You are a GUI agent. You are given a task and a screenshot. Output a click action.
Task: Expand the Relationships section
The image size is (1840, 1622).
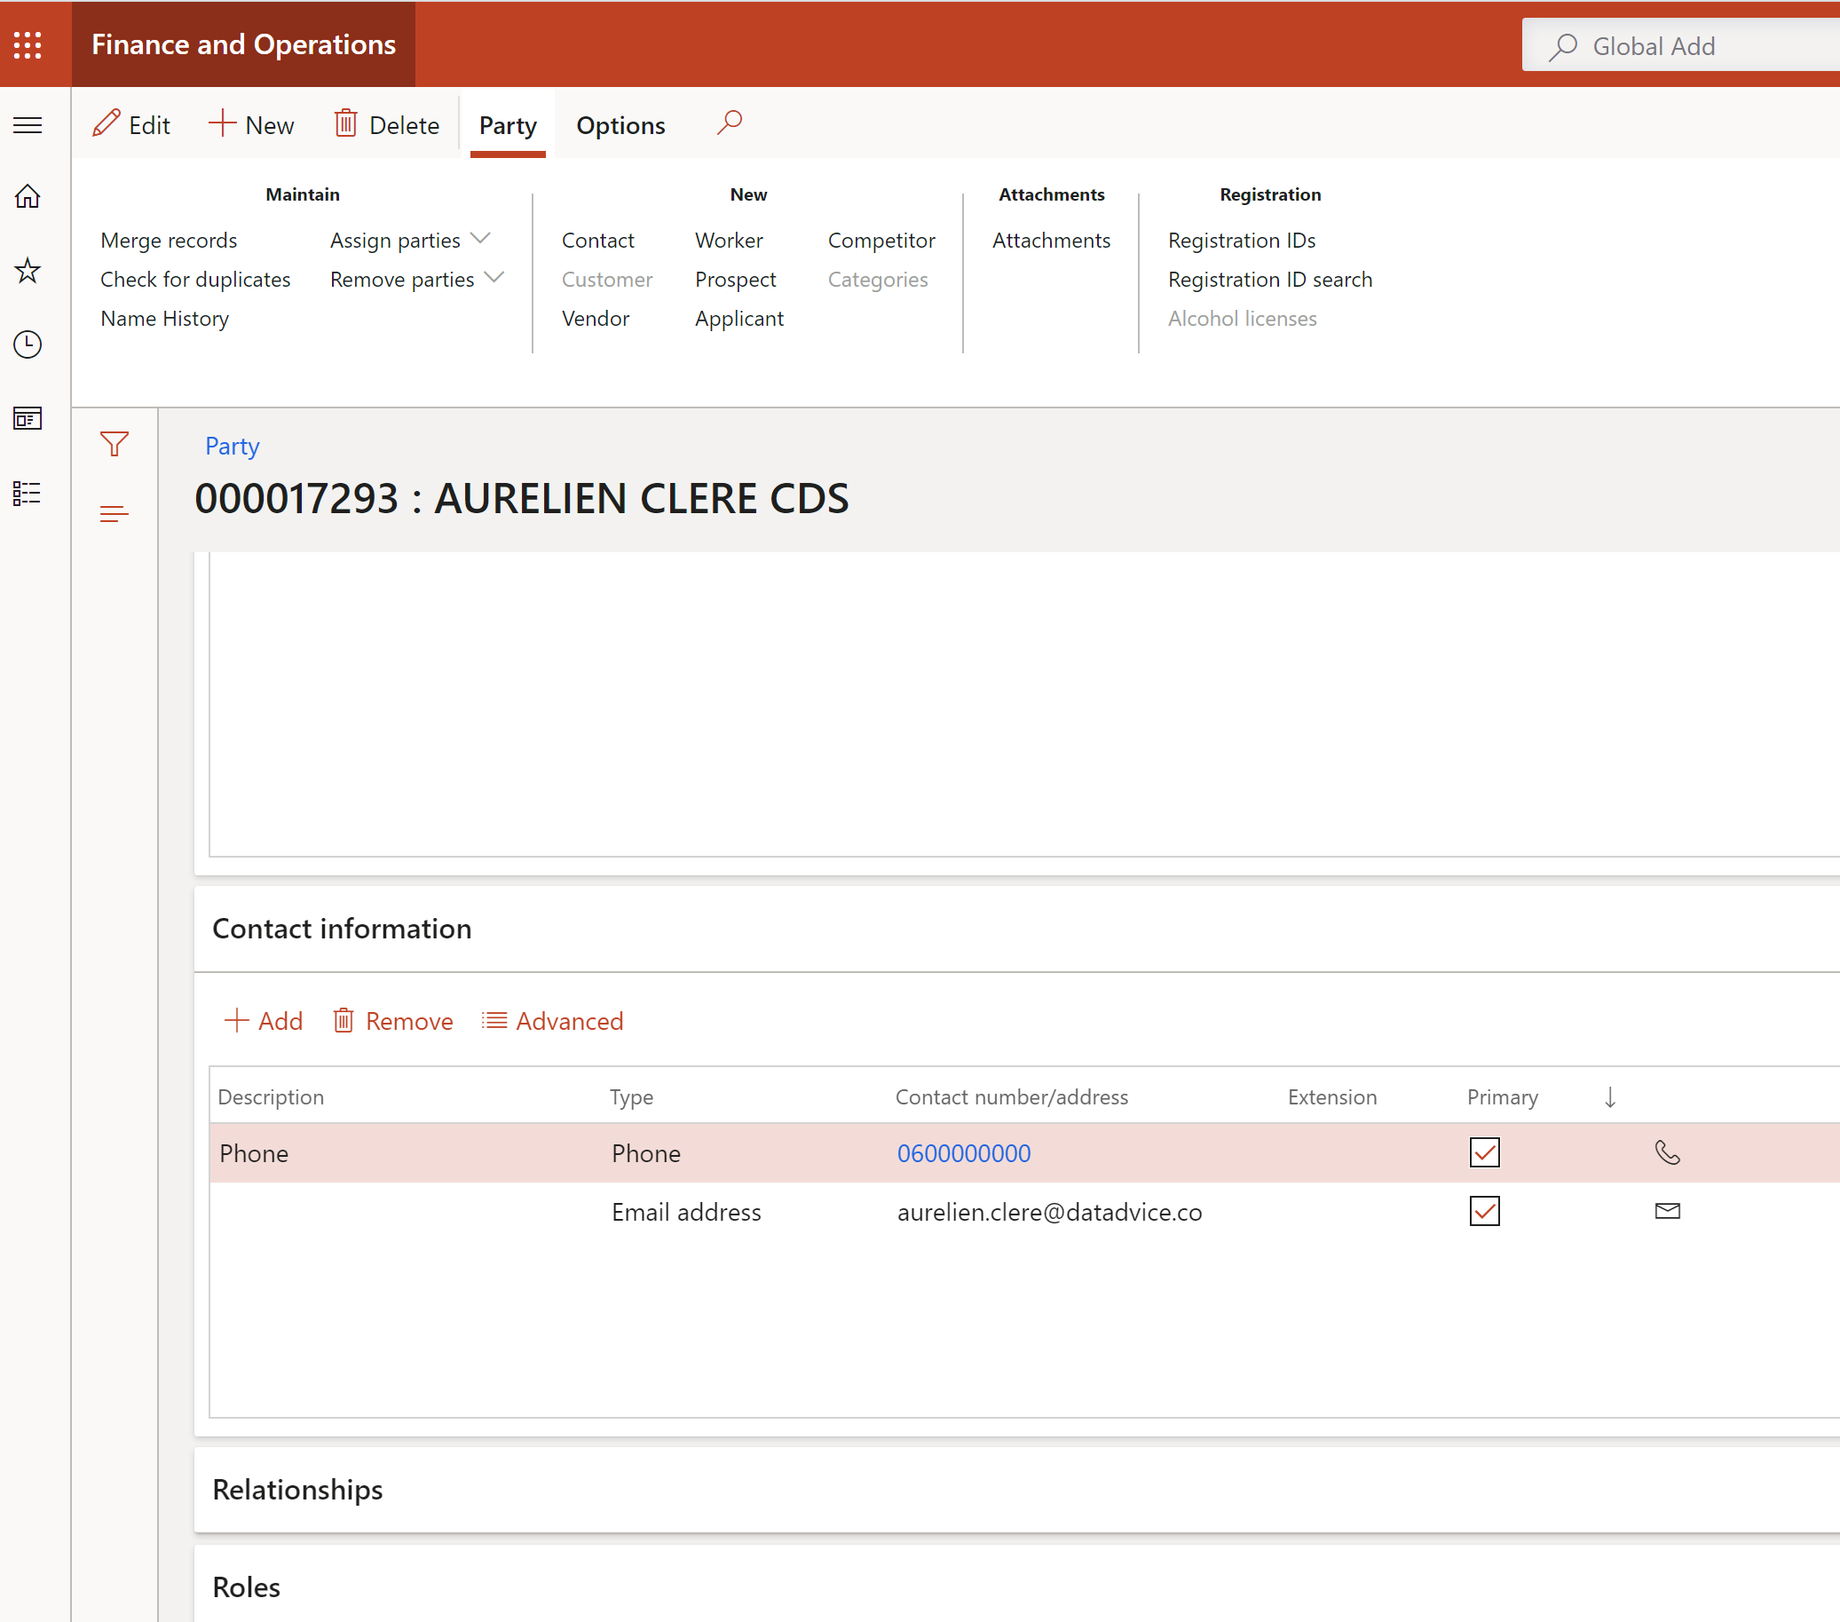298,1490
